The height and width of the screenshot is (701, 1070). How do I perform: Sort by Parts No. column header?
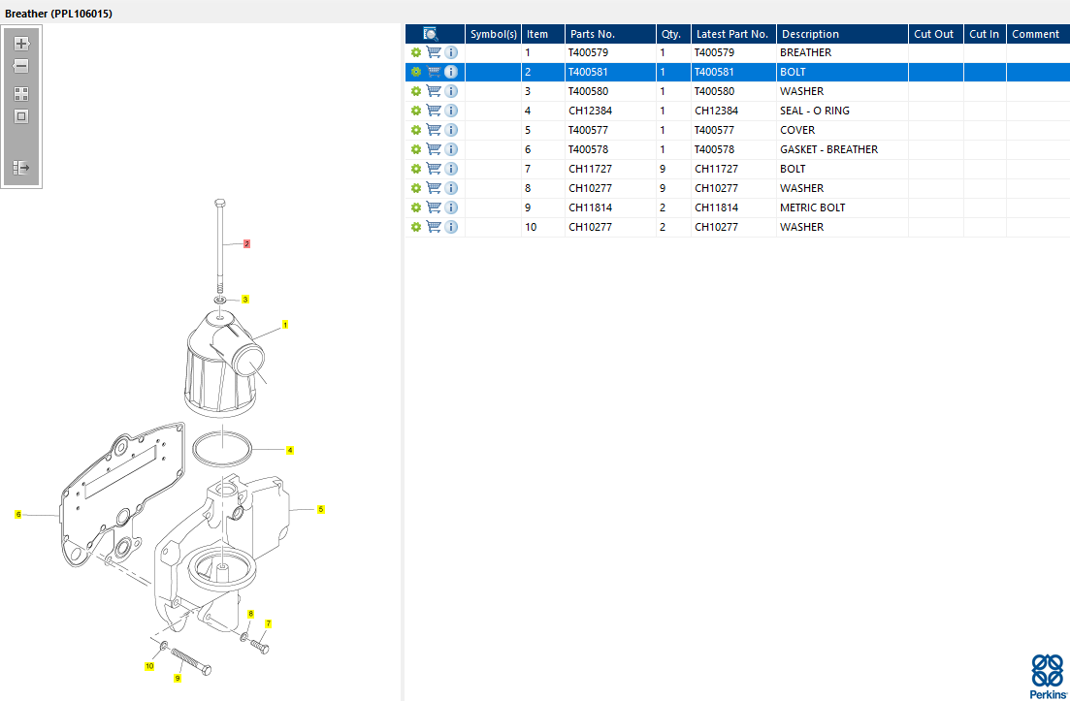pos(611,34)
